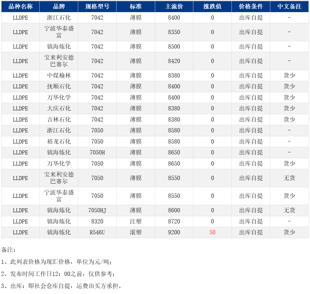Select the 价格条件 column header
This screenshot has width=310, height=294.
[251, 7]
